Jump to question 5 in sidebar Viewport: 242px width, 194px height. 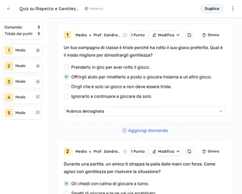pos(22,113)
